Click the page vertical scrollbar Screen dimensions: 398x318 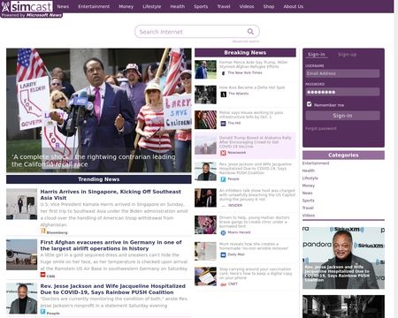pos(396,159)
